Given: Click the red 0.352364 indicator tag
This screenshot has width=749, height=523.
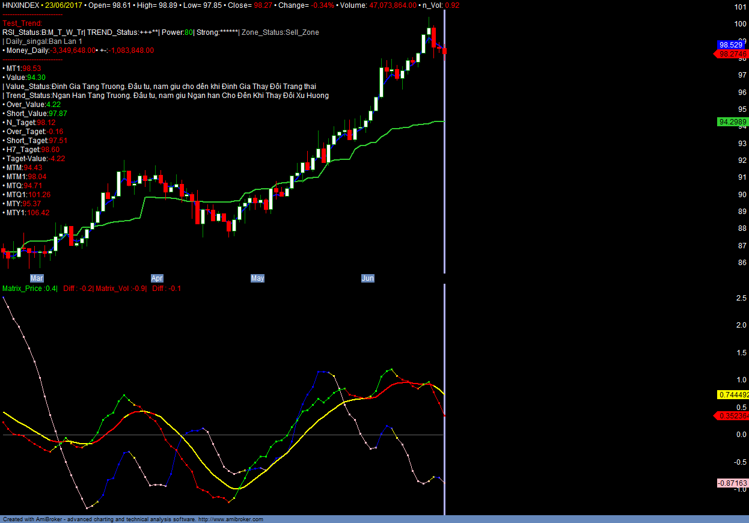Looking at the screenshot, I should coord(732,416).
